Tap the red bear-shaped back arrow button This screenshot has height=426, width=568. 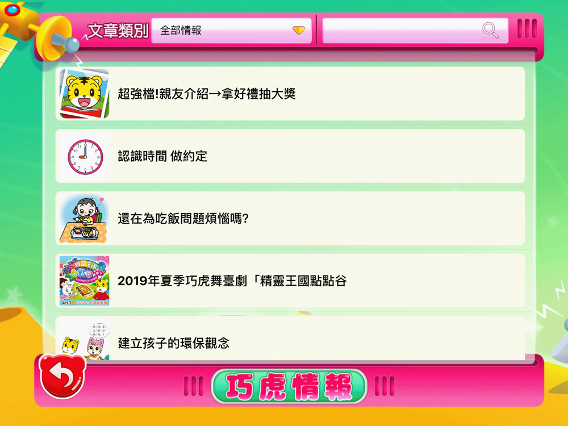[x=62, y=377]
